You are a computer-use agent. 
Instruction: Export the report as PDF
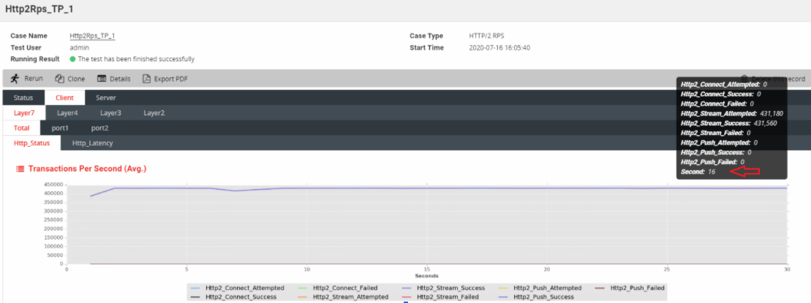pyautogui.click(x=165, y=79)
